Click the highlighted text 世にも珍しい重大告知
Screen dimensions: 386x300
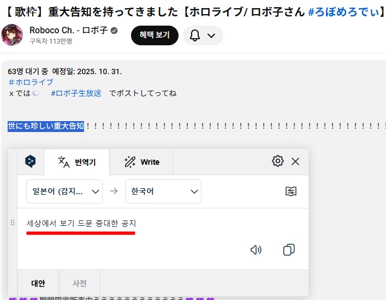click(x=46, y=126)
